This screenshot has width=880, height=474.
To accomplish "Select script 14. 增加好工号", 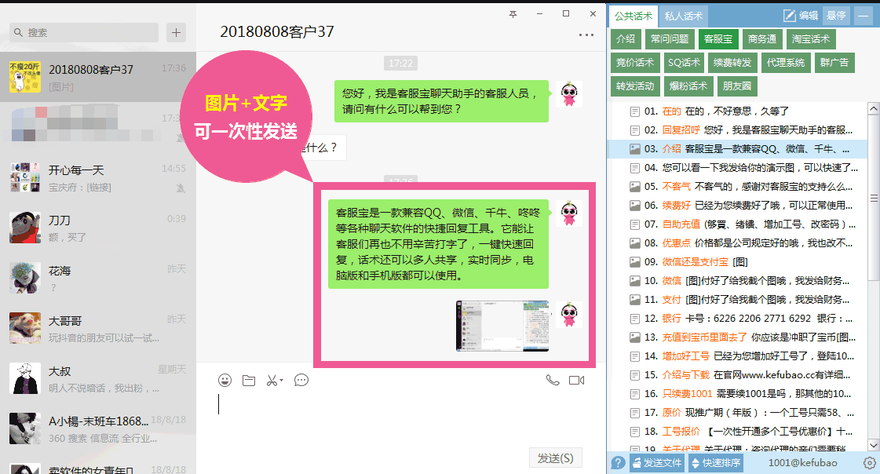I will point(737,356).
